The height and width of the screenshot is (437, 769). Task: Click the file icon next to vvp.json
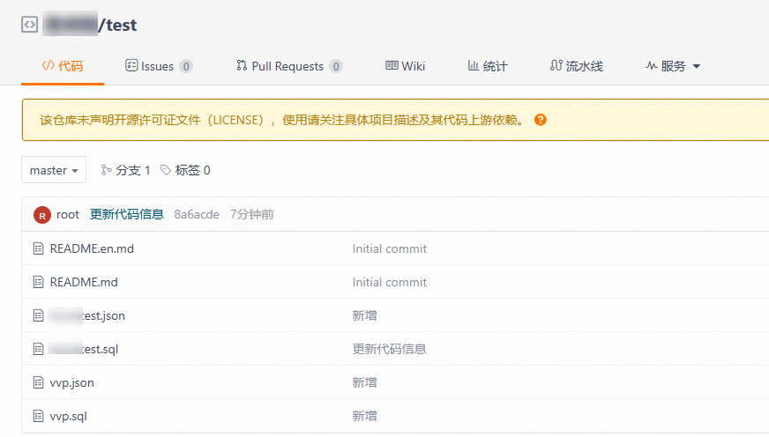tap(38, 382)
